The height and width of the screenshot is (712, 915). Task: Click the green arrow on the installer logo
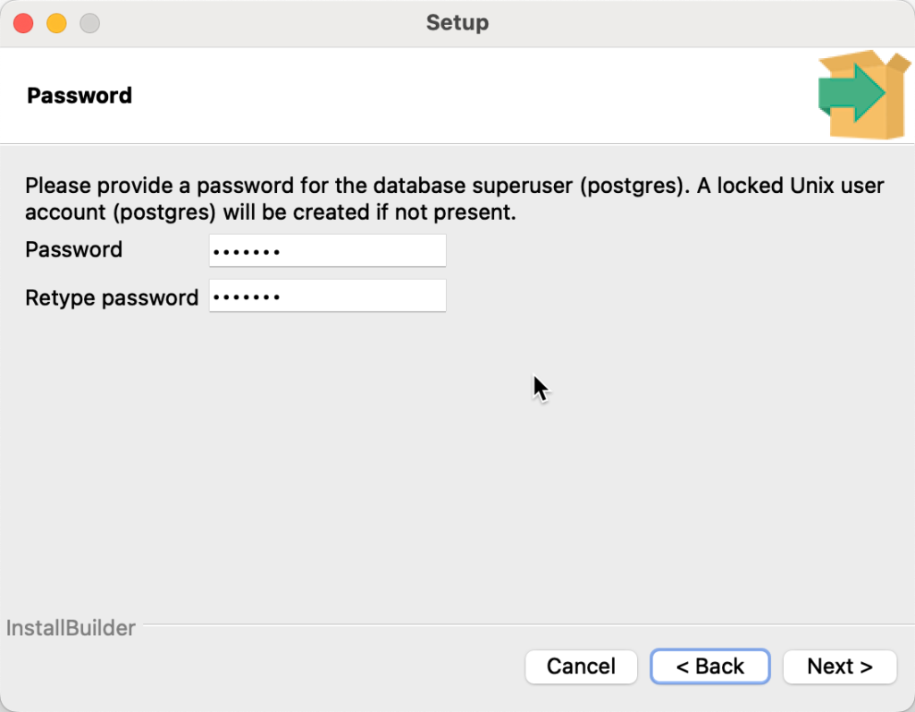(849, 93)
